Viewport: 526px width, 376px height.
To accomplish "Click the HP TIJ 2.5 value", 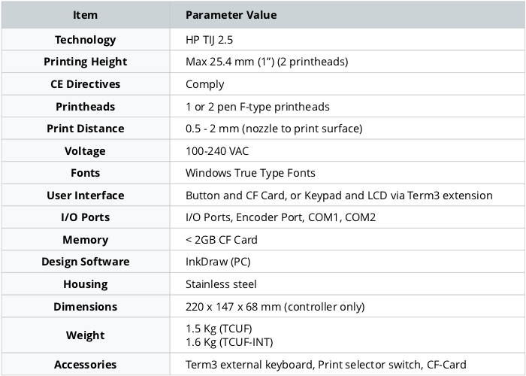I will click(x=209, y=40).
